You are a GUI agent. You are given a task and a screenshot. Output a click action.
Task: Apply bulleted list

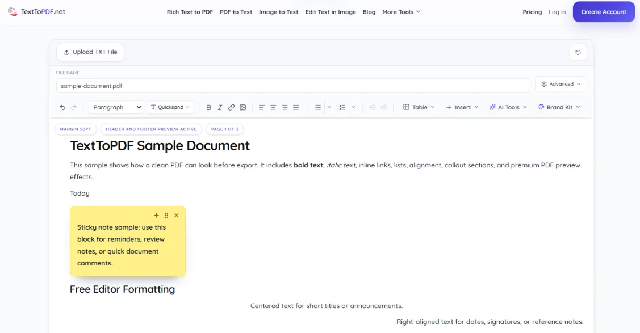(317, 107)
